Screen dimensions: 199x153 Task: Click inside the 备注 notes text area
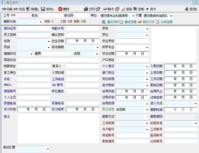coord(58,128)
